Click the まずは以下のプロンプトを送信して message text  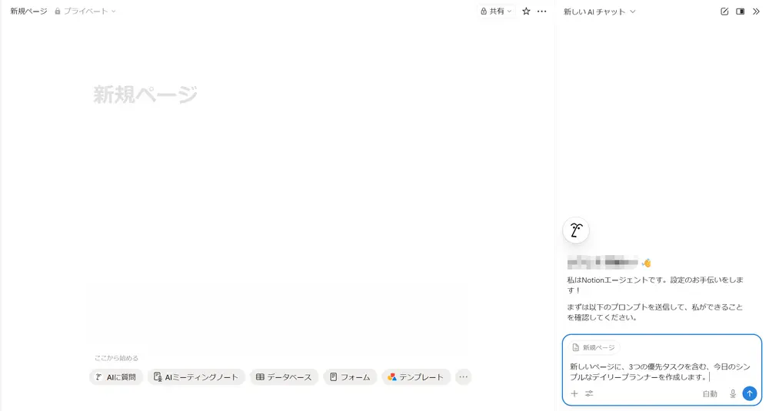click(x=654, y=312)
